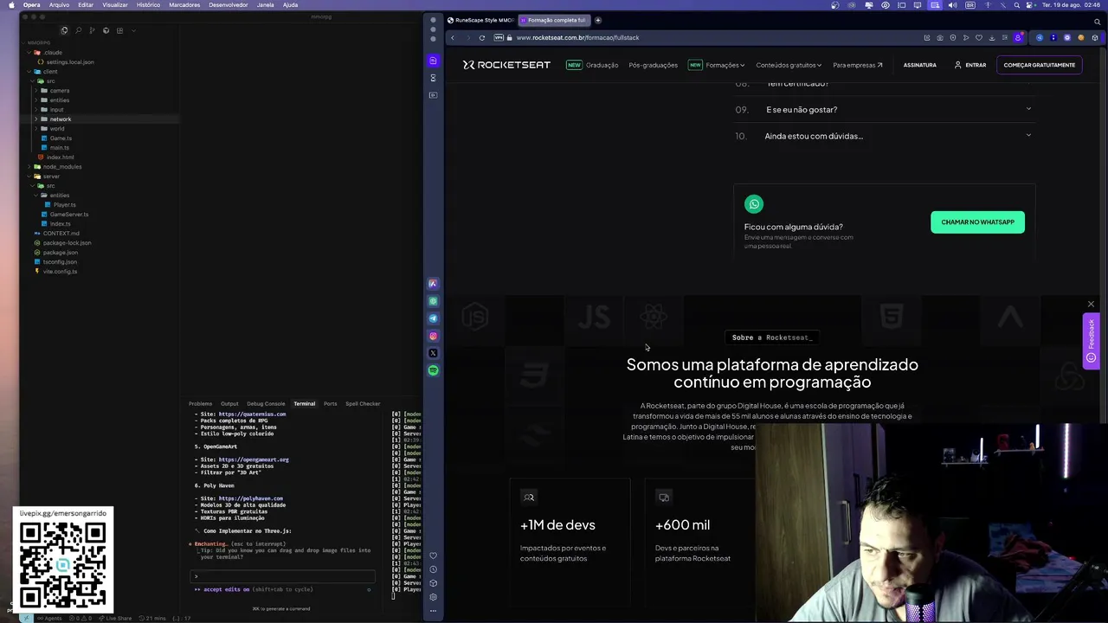Open package-lock.json file
Image resolution: width=1108 pixels, height=623 pixels.
tap(67, 242)
